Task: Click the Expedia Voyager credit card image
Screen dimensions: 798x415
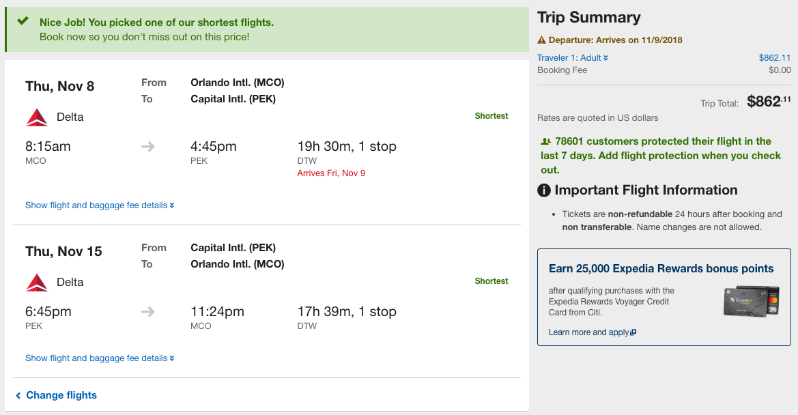Action: [x=752, y=301]
